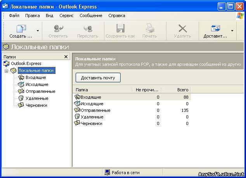The width and height of the screenshot is (246, 178).
Task: Open the Файл menu
Action: coord(14,15)
